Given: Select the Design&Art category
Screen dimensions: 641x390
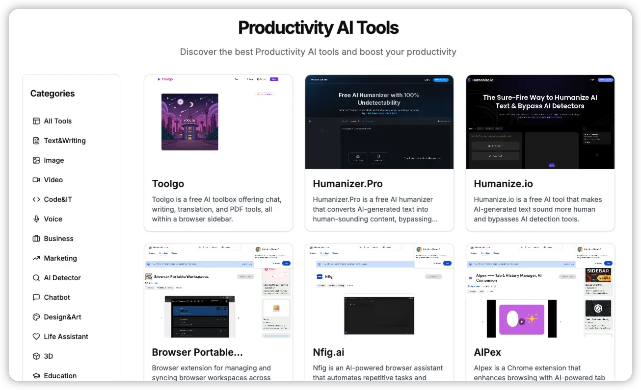Looking at the screenshot, I should pos(63,317).
